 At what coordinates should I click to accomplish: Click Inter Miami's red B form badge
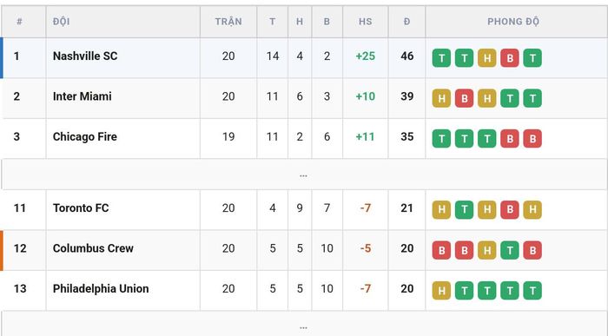pyautogui.click(x=464, y=98)
